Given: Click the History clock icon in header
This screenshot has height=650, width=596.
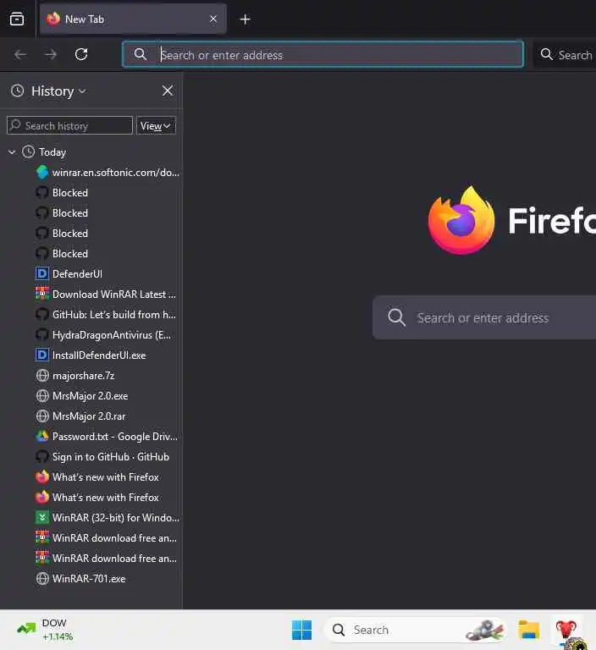Looking at the screenshot, I should pyautogui.click(x=18, y=91).
